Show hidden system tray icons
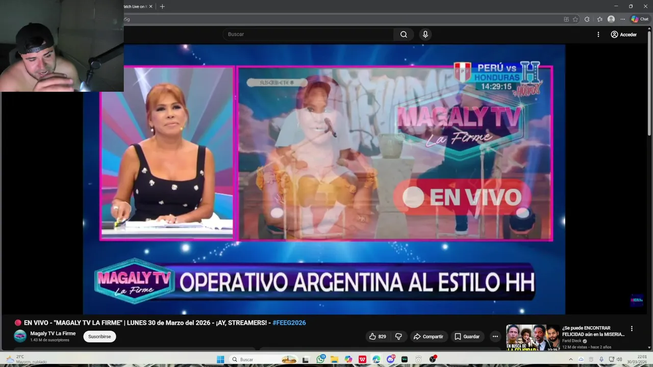653x367 pixels. click(x=570, y=359)
